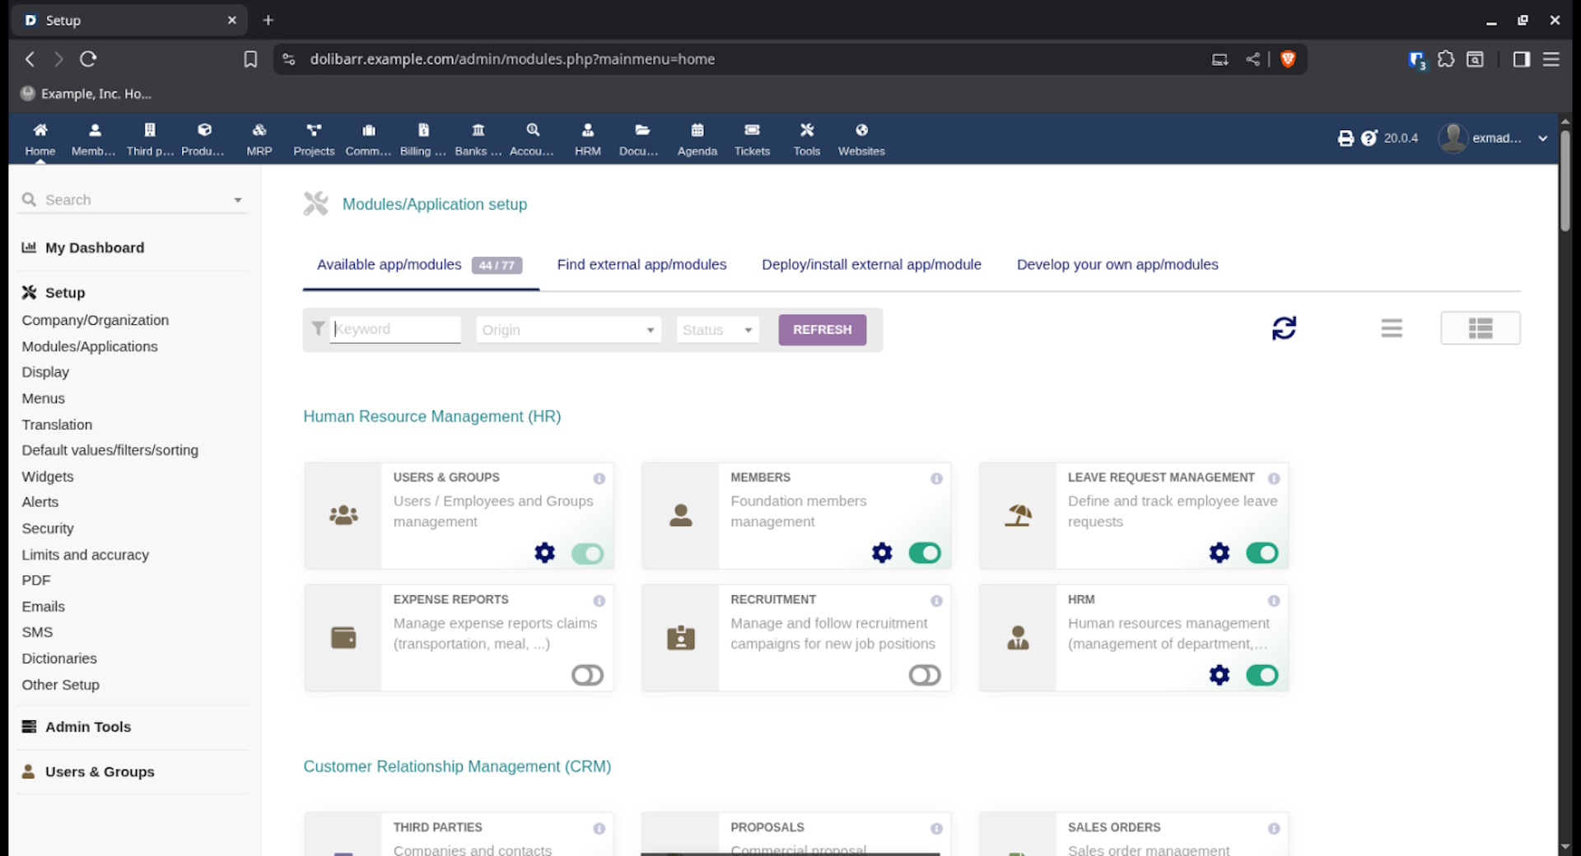Open settings gear for HRM module
This screenshot has height=856, width=1581.
[x=1219, y=676]
